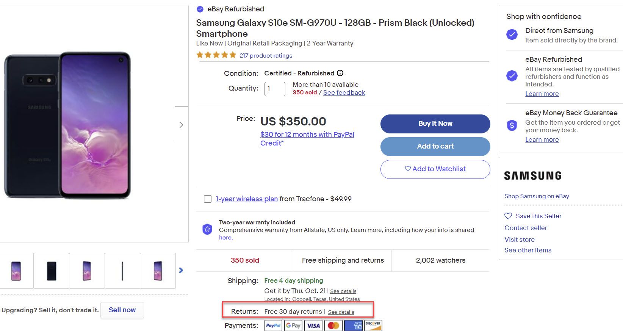Click the American Express card icon
Image resolution: width=623 pixels, height=332 pixels.
point(353,326)
